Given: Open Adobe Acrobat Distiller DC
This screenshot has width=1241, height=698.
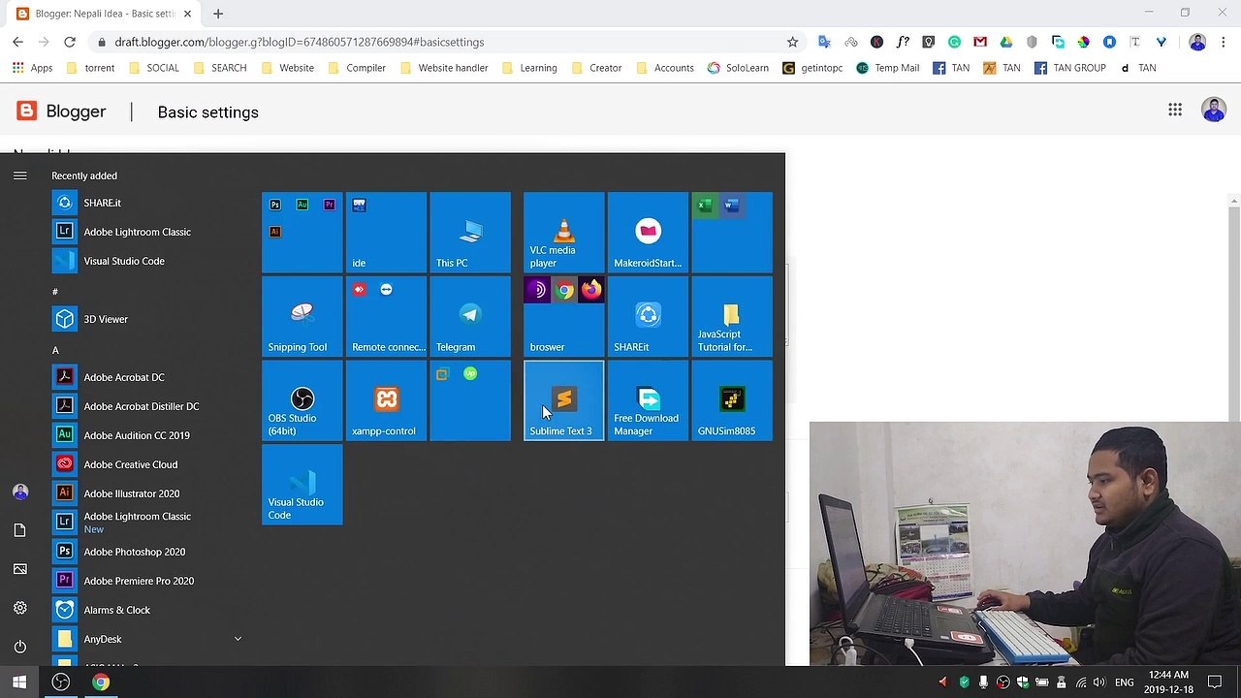Looking at the screenshot, I should coord(145,406).
